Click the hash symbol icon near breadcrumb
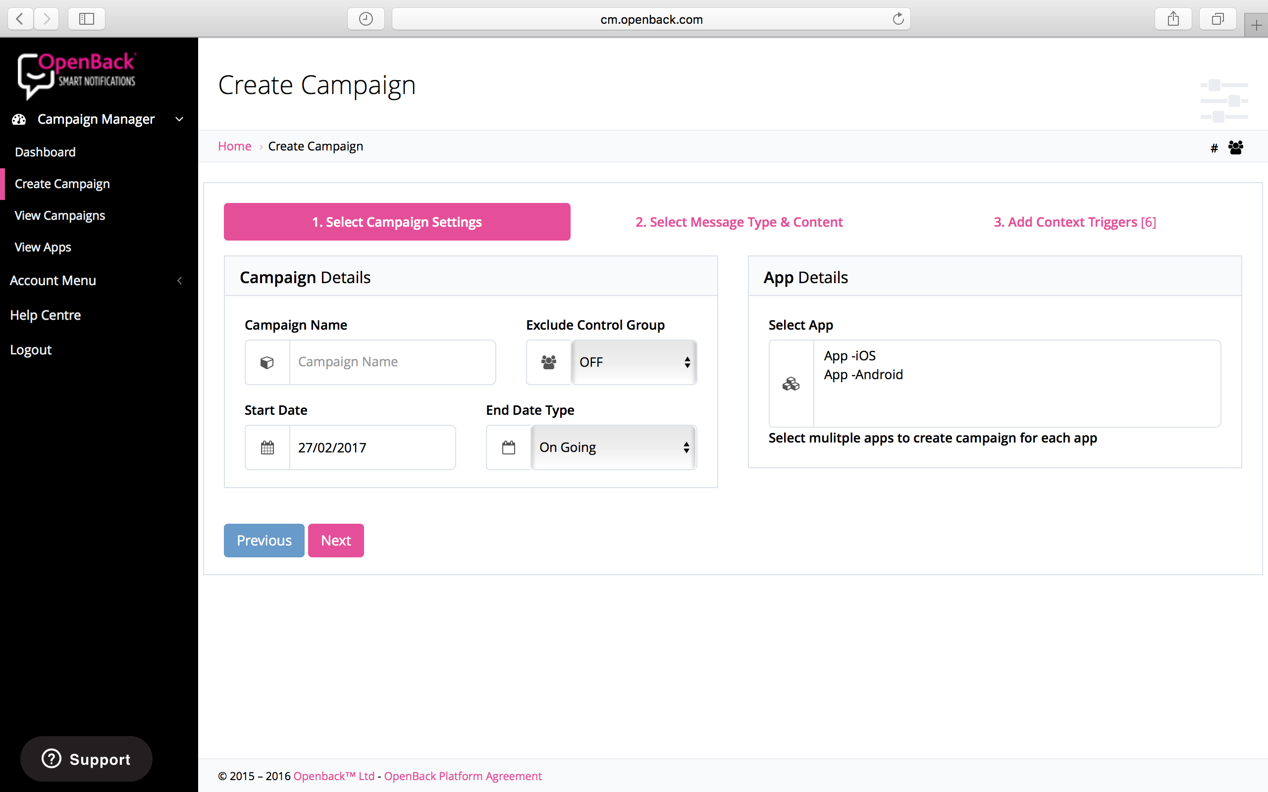 (1214, 148)
